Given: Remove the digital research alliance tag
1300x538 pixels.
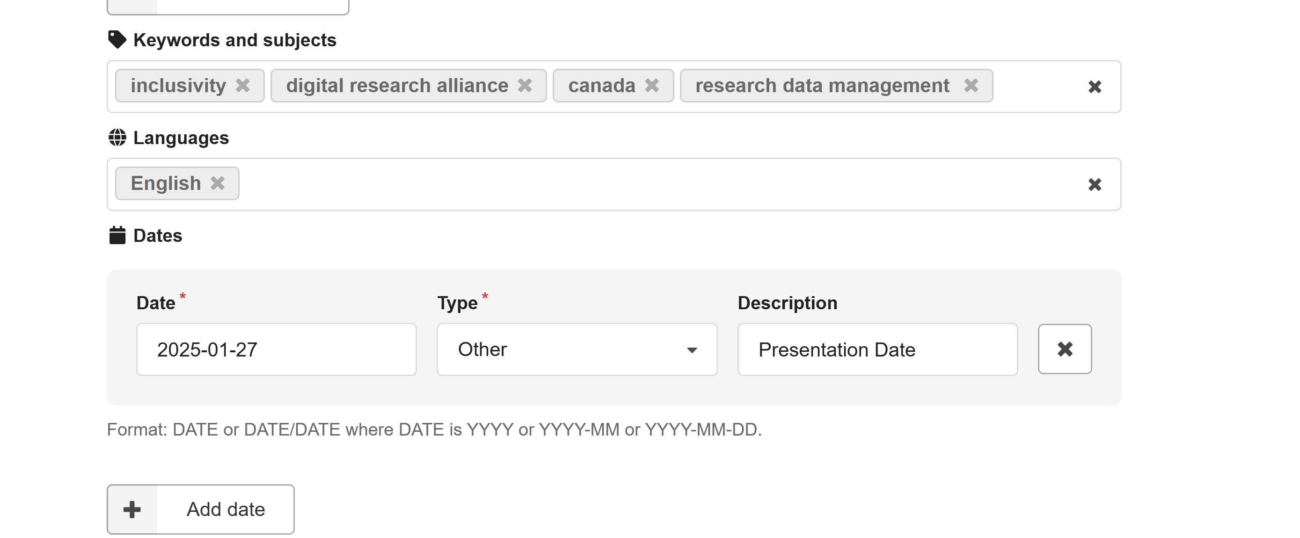Looking at the screenshot, I should pyautogui.click(x=525, y=85).
